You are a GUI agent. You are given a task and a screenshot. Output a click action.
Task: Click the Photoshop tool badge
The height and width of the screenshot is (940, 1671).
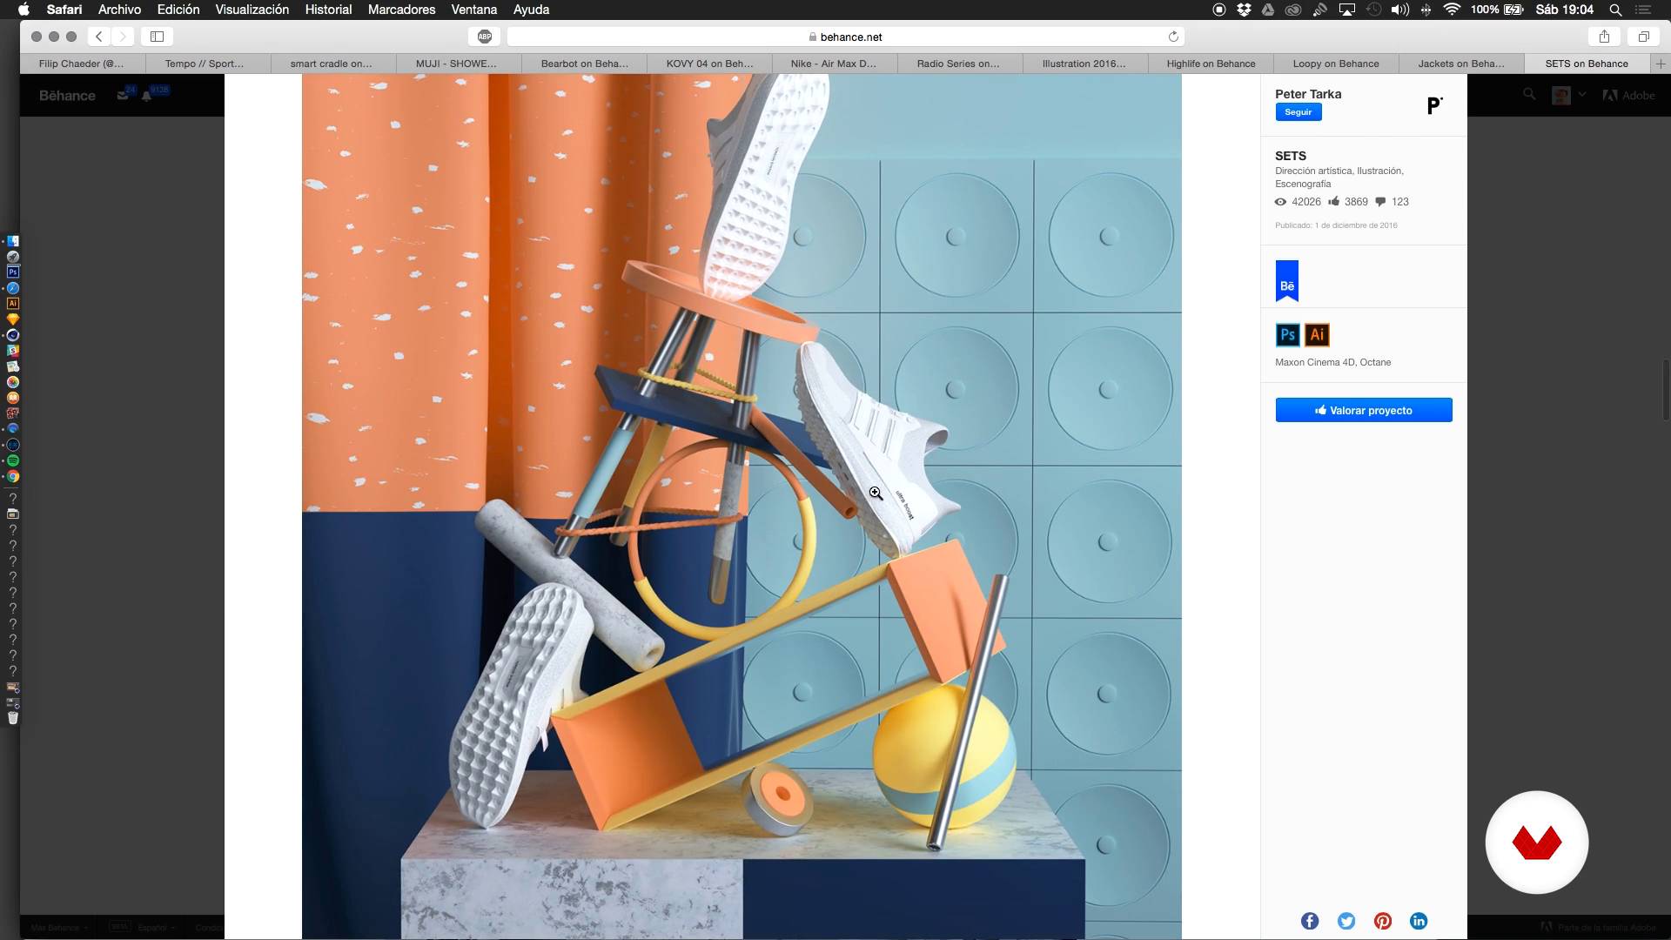coord(1287,335)
